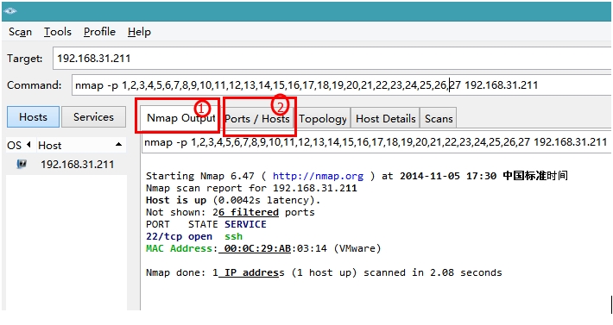Open the Tools menu
This screenshot has height=325, width=613.
(58, 32)
